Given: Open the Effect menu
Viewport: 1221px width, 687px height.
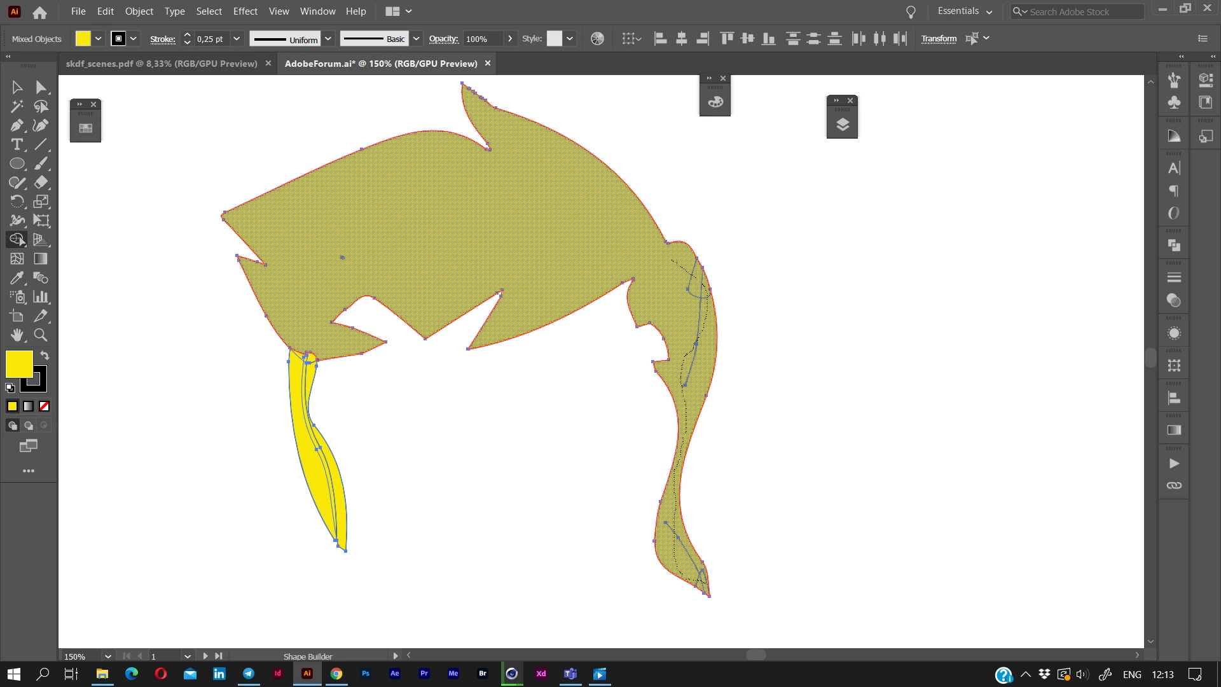Looking at the screenshot, I should coord(245,11).
